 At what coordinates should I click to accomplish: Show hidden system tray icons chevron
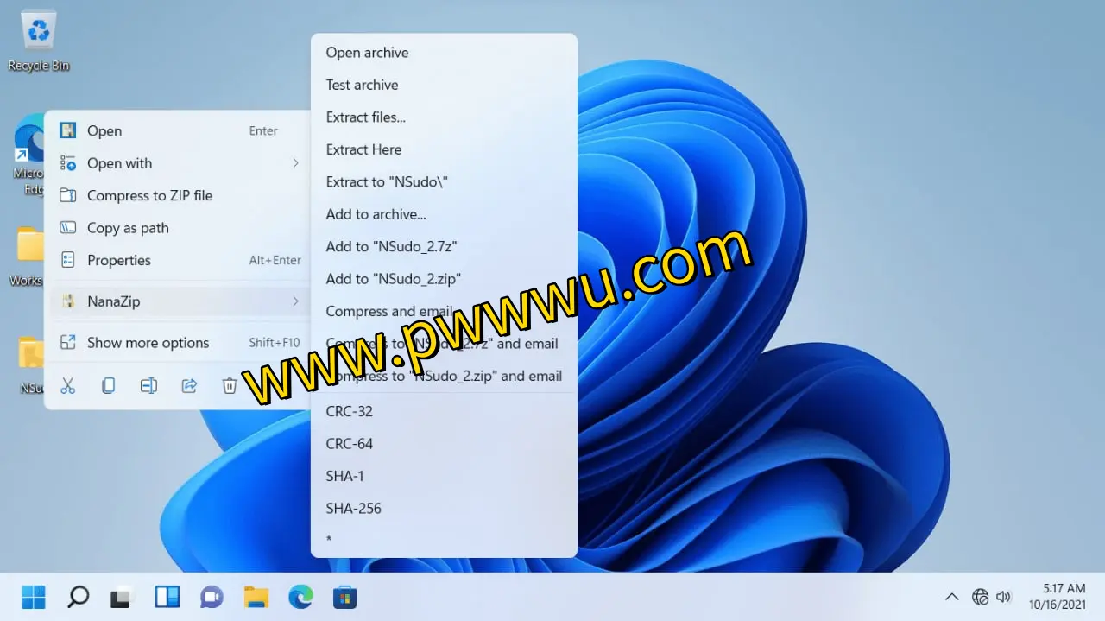coord(951,597)
